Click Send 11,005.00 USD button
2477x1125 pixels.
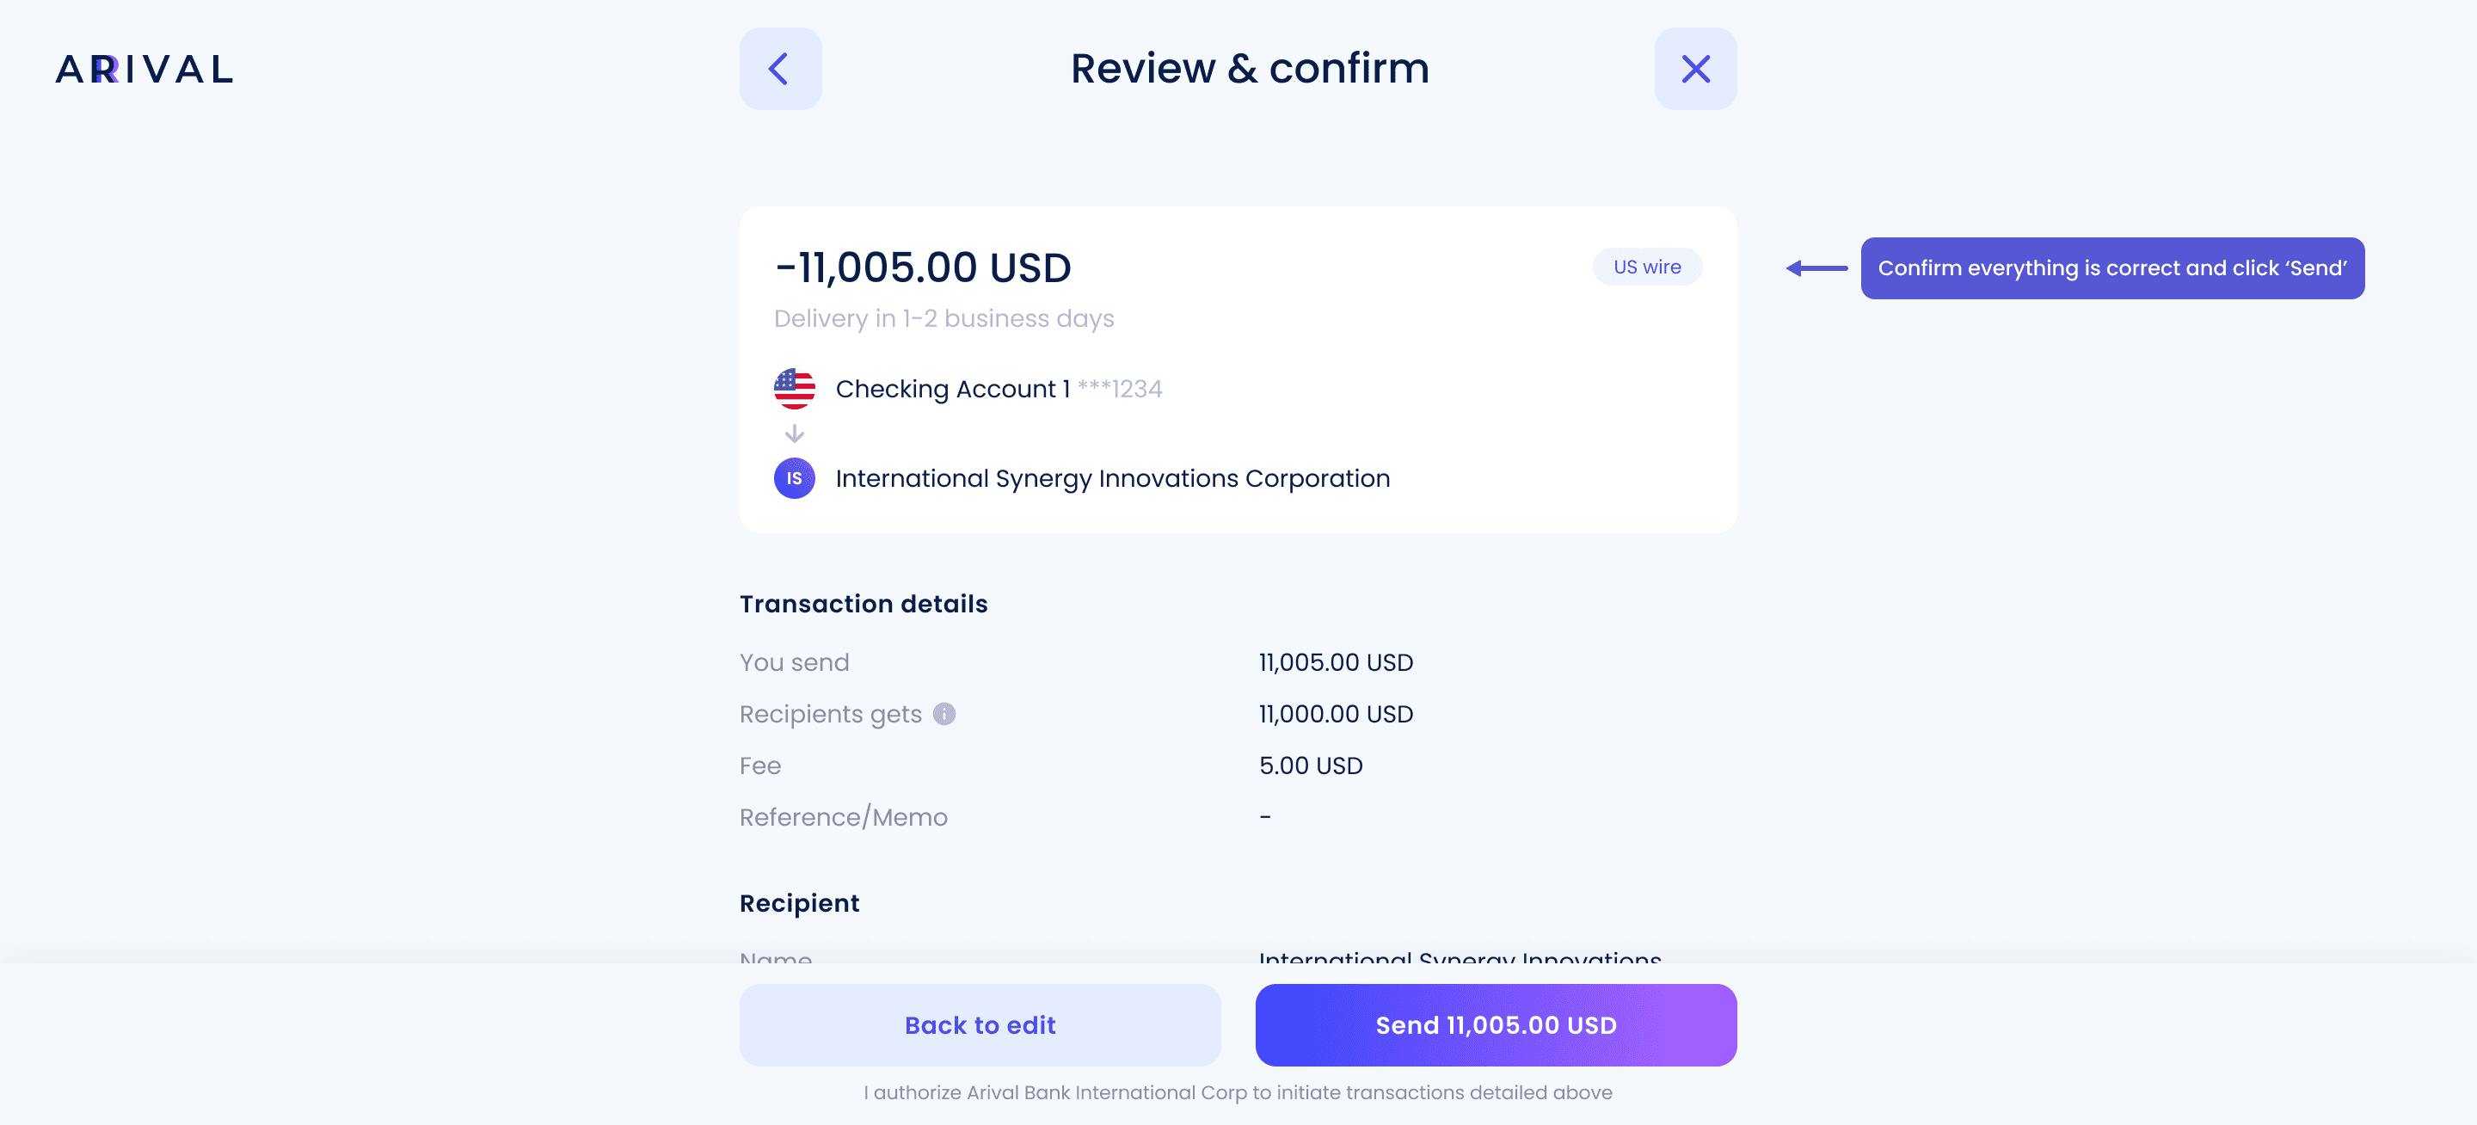point(1497,1025)
